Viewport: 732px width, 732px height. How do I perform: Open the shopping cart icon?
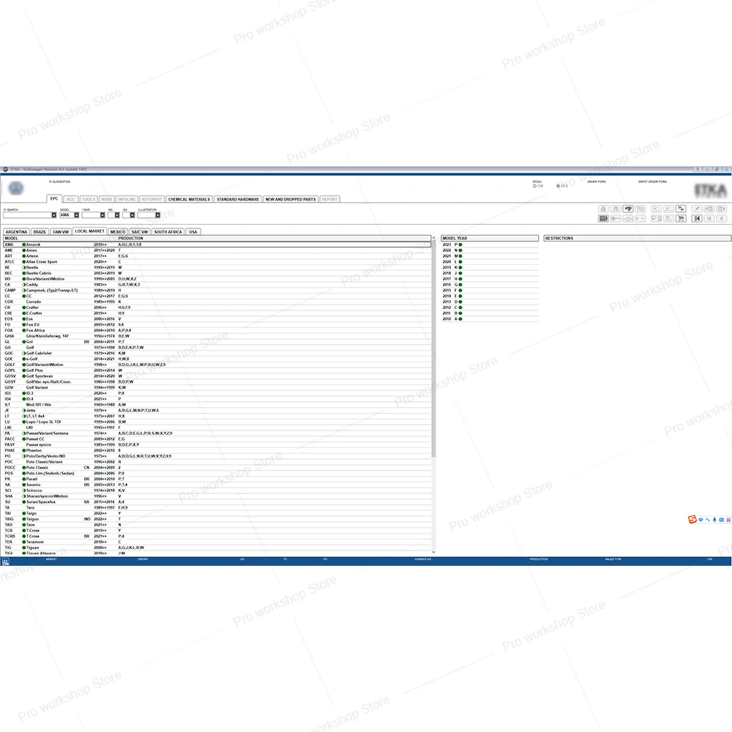(681, 218)
